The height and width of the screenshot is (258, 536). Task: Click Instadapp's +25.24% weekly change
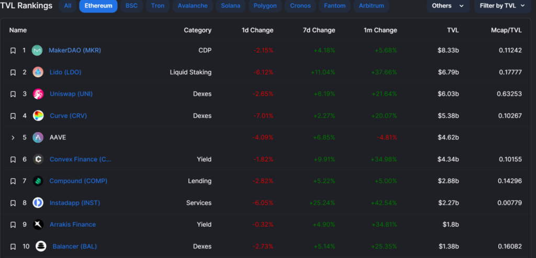click(x=322, y=203)
